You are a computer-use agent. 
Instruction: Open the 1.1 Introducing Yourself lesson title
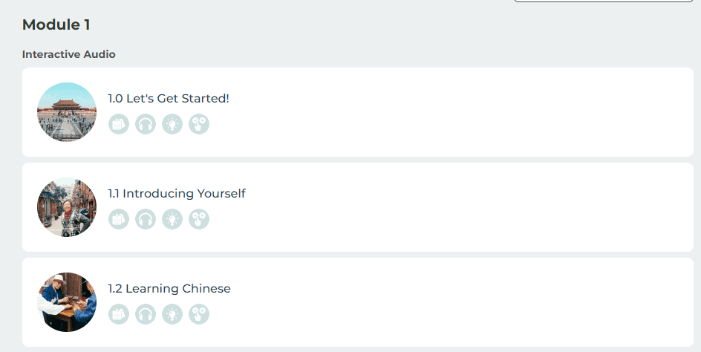(177, 194)
